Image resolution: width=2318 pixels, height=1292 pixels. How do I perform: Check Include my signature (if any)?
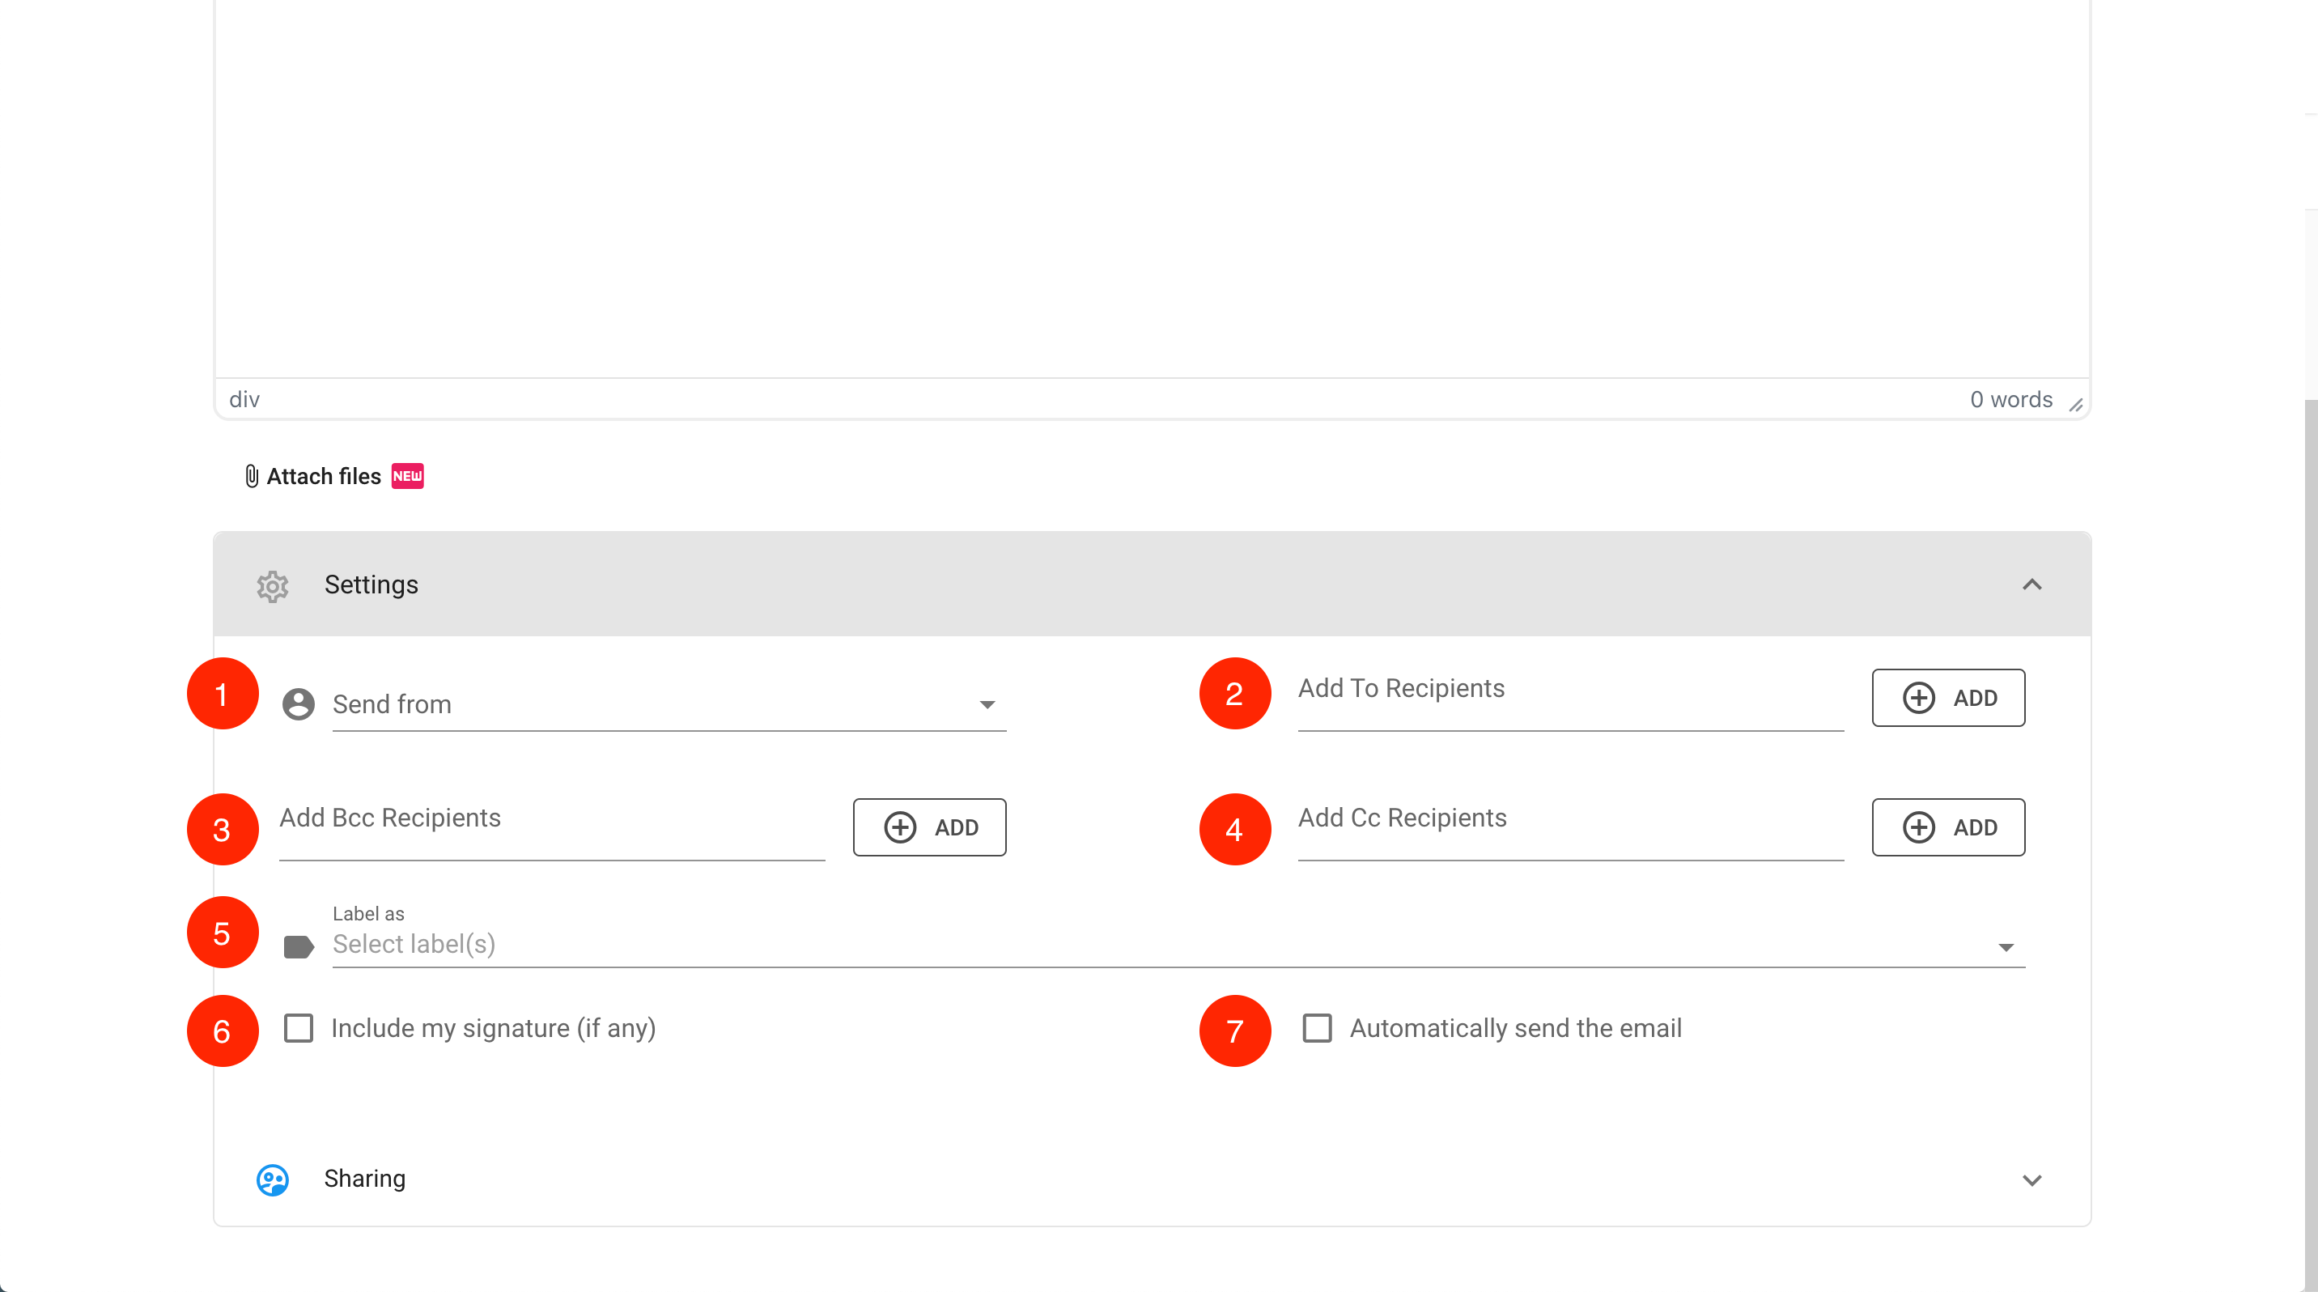(x=299, y=1027)
